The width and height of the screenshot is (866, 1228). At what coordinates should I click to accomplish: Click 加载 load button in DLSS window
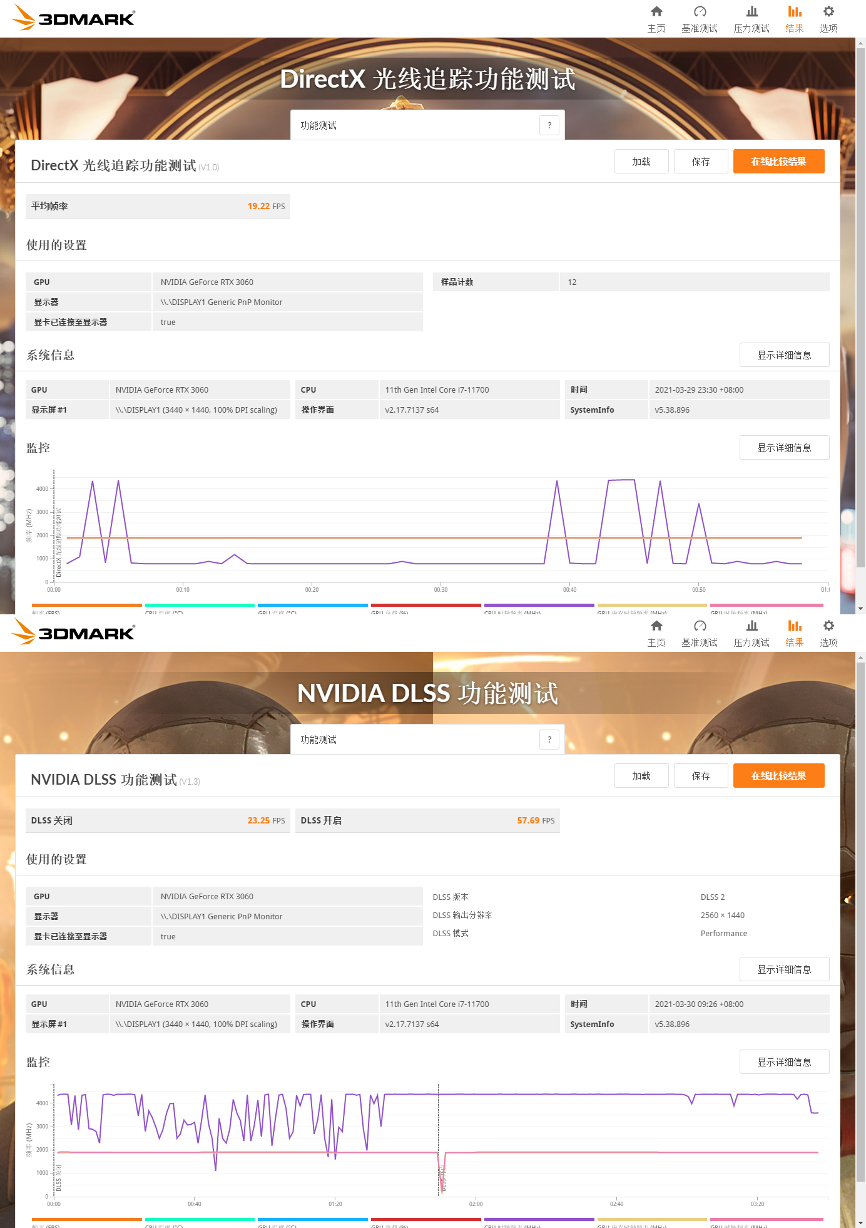pyautogui.click(x=641, y=776)
